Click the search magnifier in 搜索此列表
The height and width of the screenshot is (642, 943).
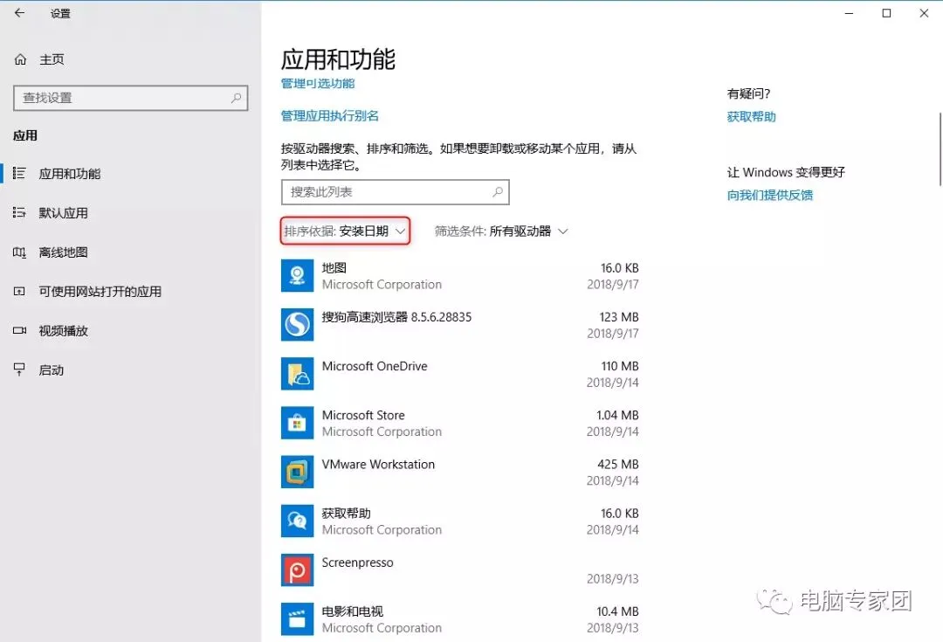[x=496, y=191]
